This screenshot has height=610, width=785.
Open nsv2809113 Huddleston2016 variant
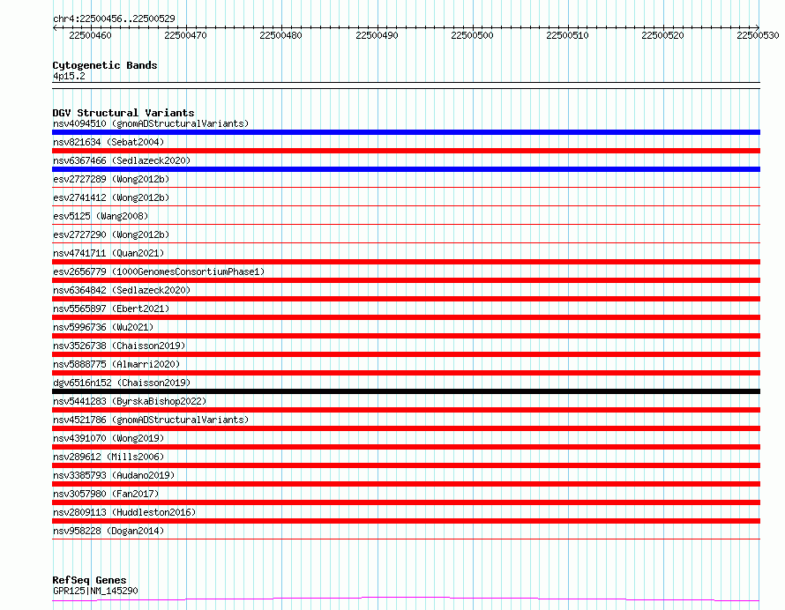(124, 512)
